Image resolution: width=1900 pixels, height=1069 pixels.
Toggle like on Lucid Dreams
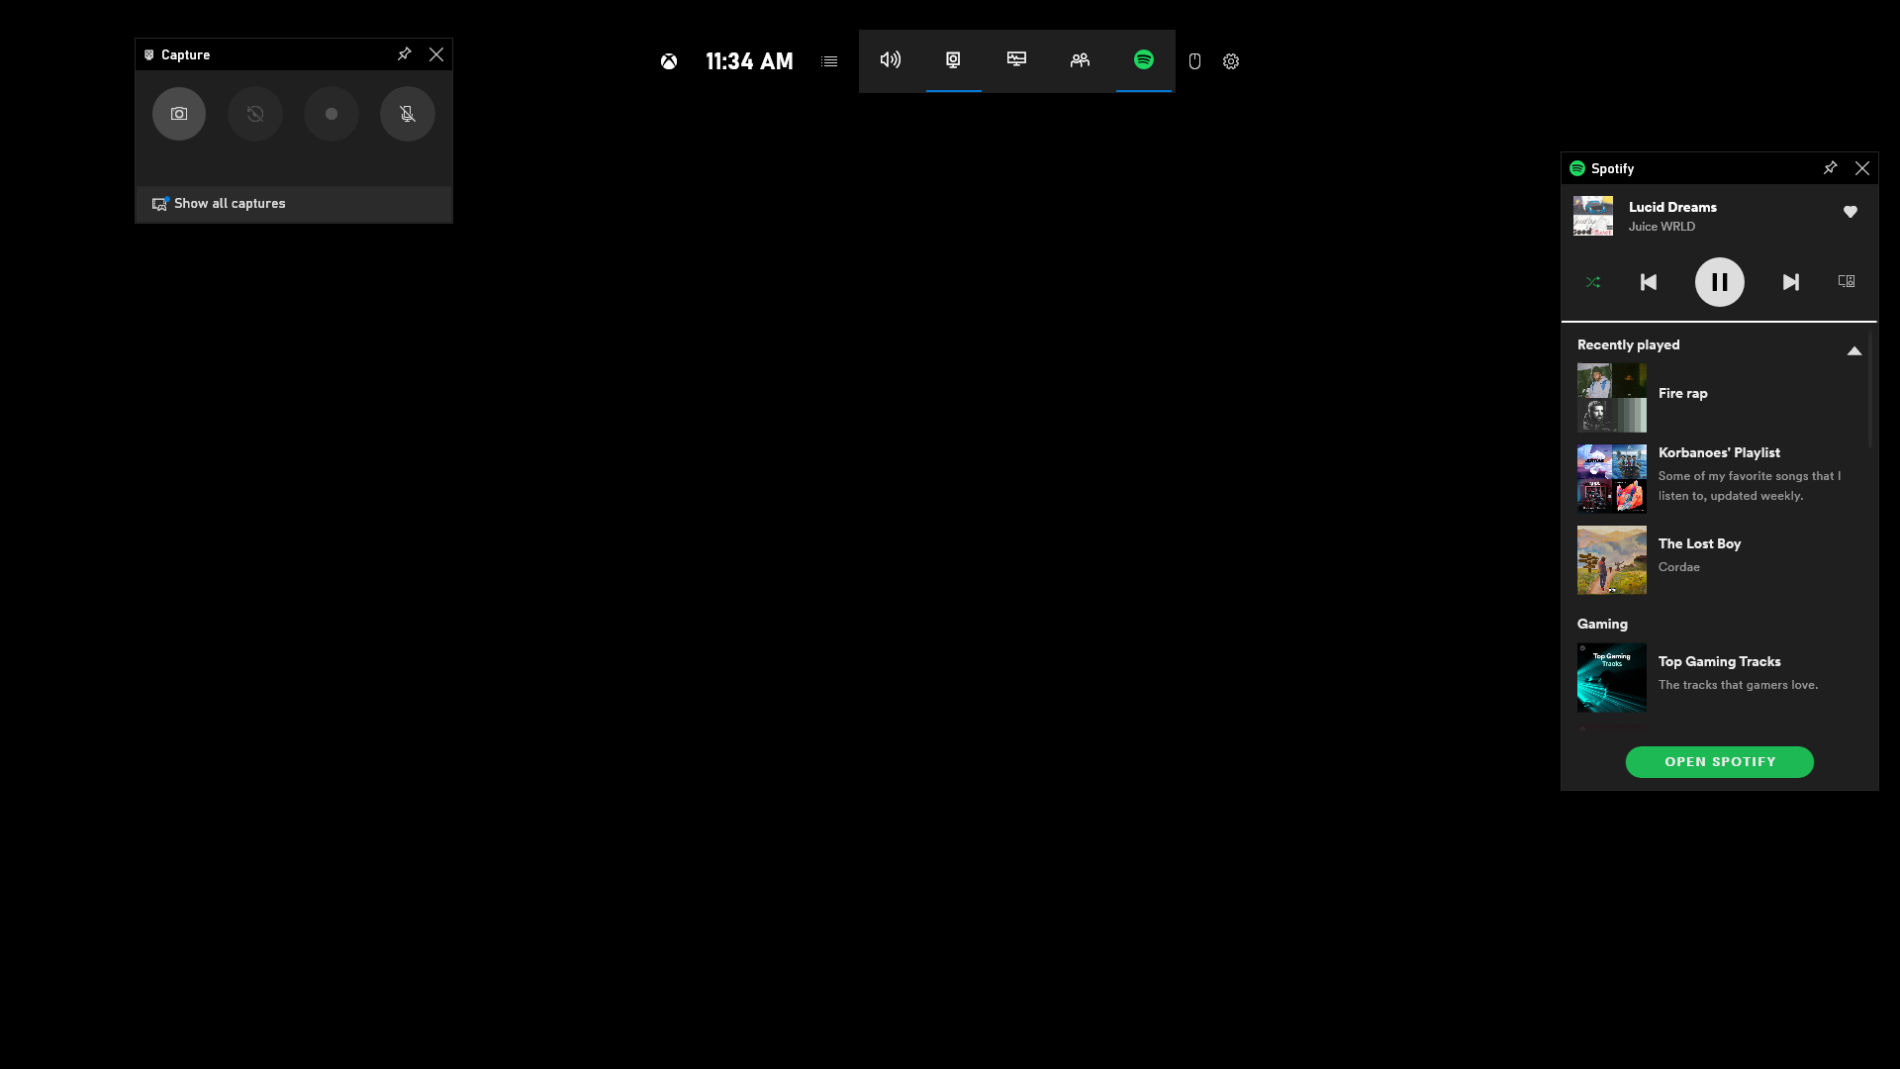pos(1850,212)
